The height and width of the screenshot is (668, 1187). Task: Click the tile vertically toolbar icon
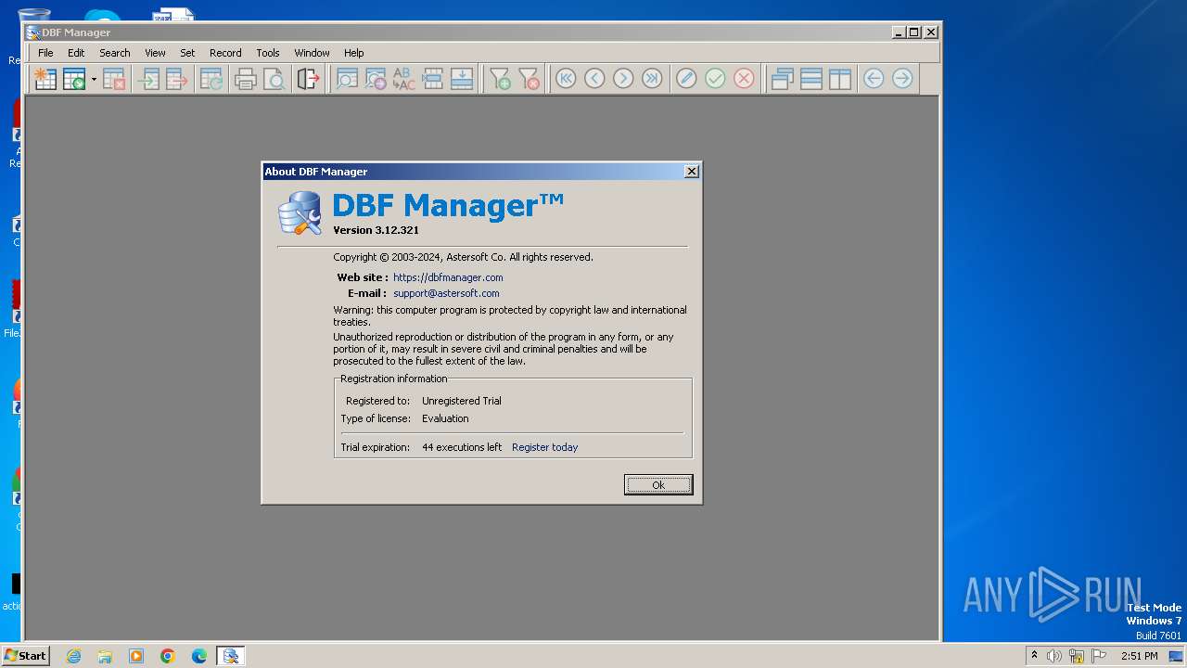(x=840, y=79)
